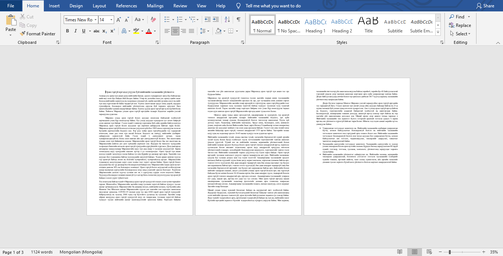Apply the bullet list icon
This screenshot has height=256, width=503.
click(x=167, y=20)
